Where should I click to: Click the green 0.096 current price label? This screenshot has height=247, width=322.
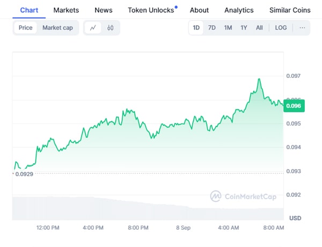(x=295, y=106)
